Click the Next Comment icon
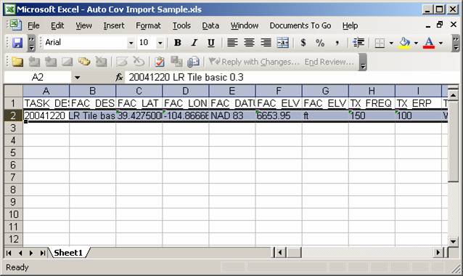The width and height of the screenshot is (463, 276). 51,62
